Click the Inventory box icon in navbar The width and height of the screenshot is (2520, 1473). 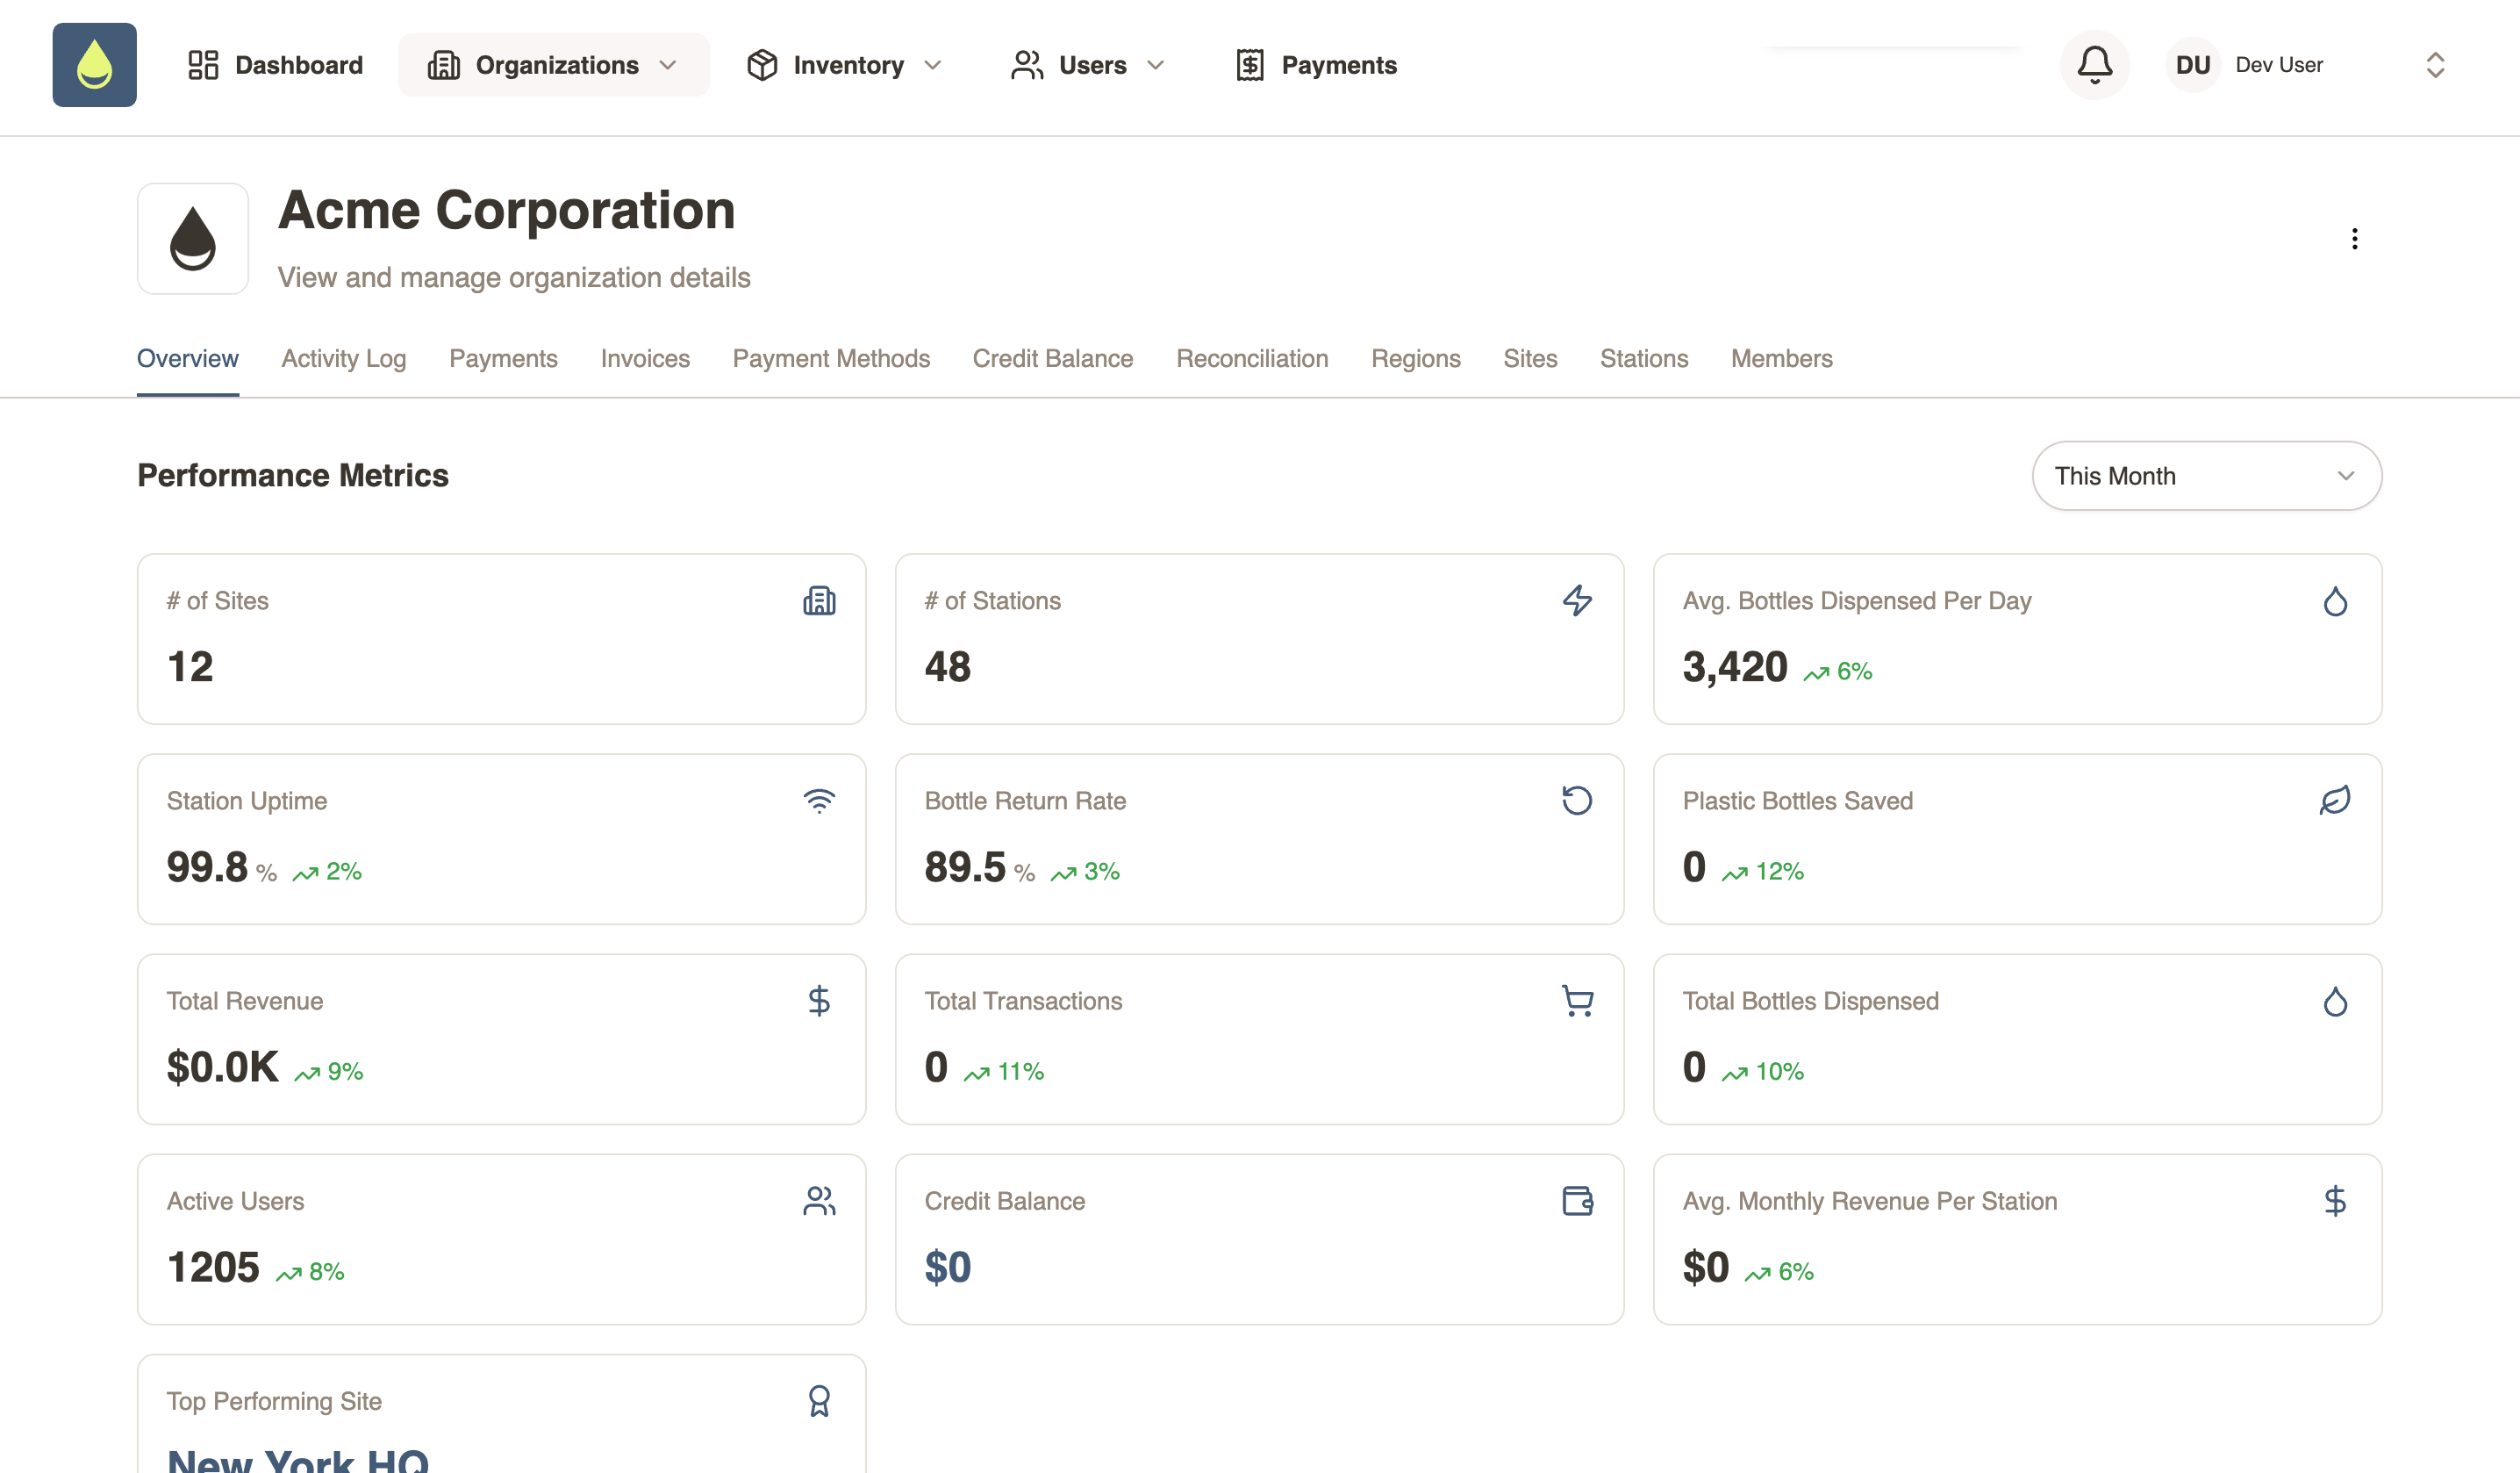(x=762, y=65)
